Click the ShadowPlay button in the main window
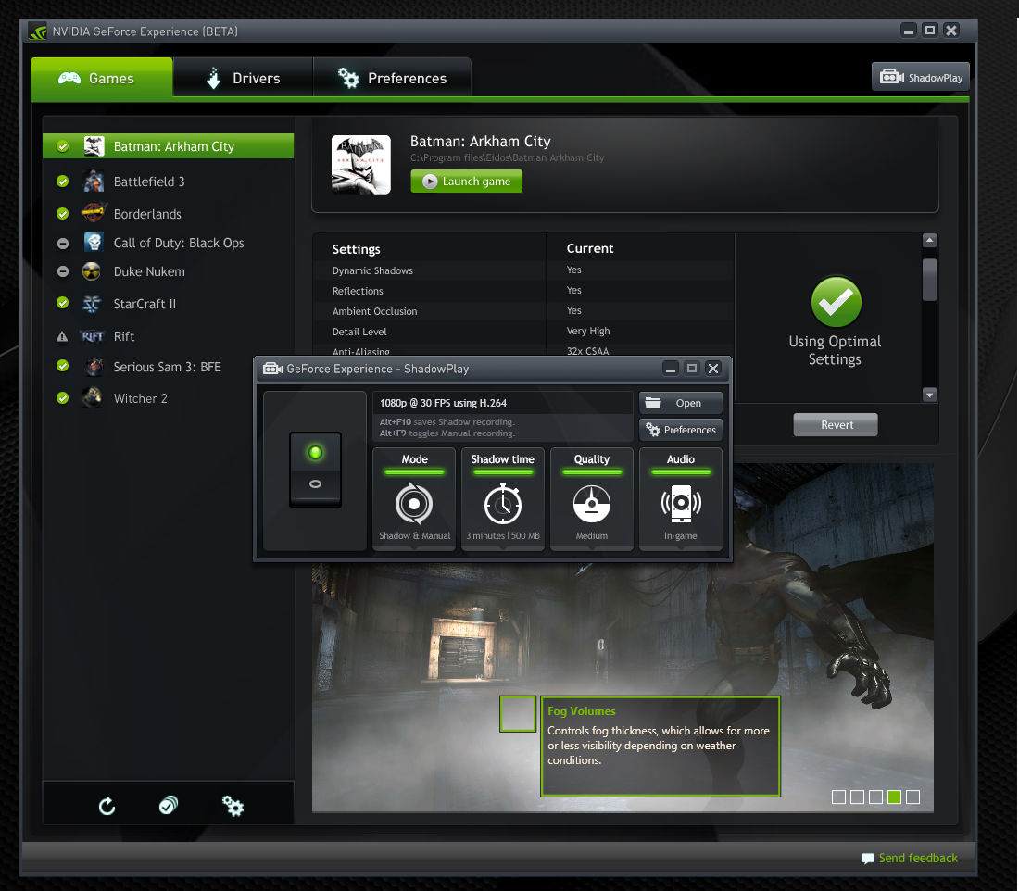 tap(920, 77)
